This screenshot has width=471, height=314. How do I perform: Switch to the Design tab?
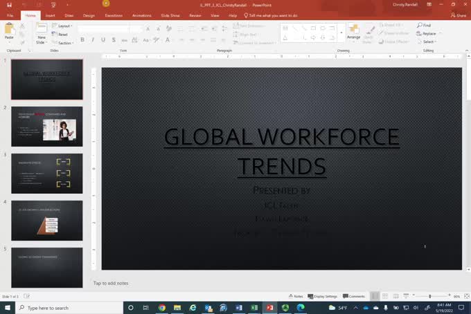click(89, 15)
